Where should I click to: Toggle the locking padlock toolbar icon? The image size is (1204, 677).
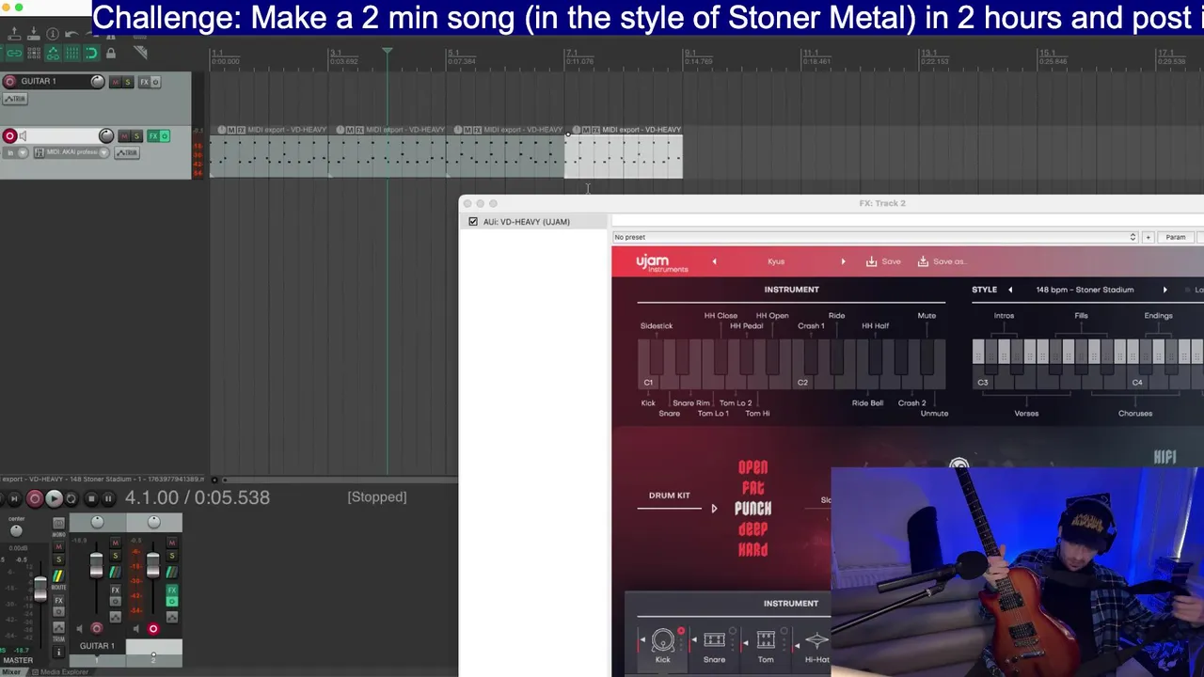111,54
